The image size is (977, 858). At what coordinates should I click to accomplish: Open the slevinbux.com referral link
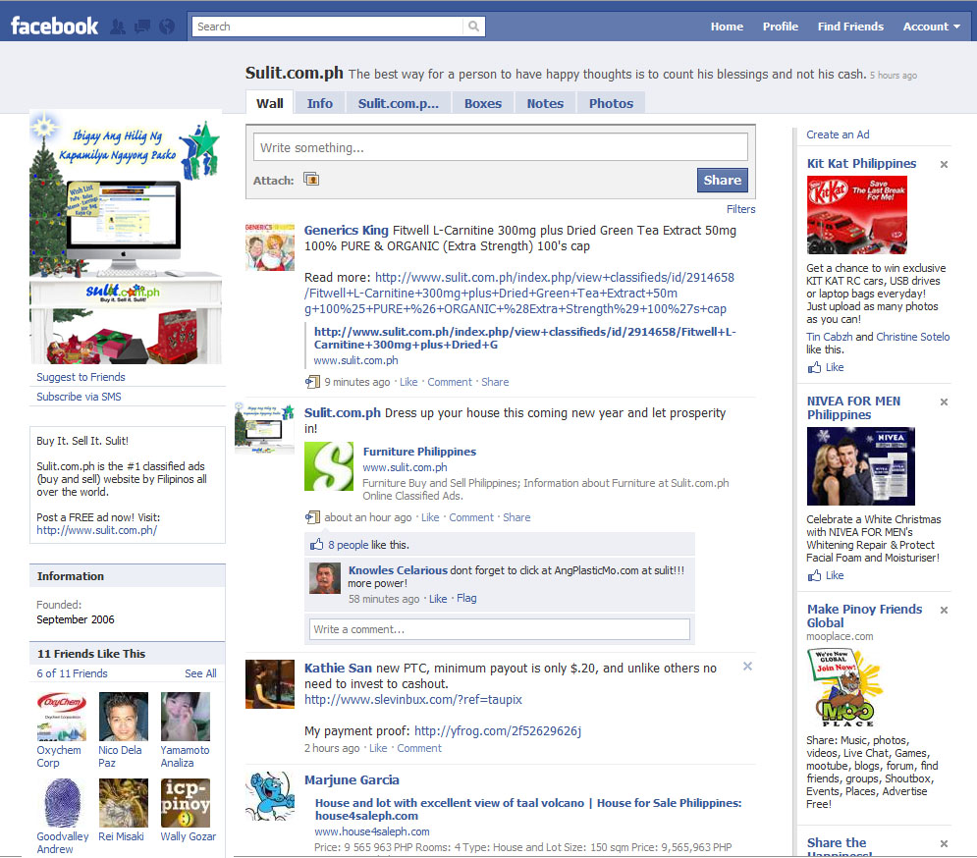click(413, 700)
